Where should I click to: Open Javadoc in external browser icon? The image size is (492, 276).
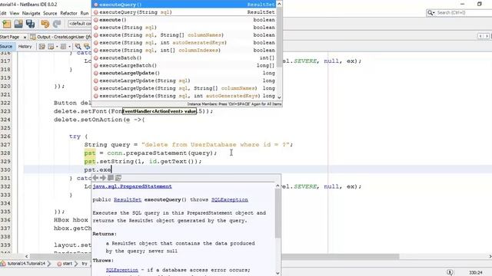111,178
